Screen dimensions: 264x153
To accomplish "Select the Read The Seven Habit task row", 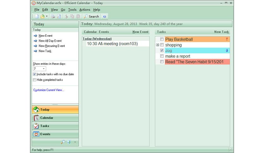I will point(197,62).
